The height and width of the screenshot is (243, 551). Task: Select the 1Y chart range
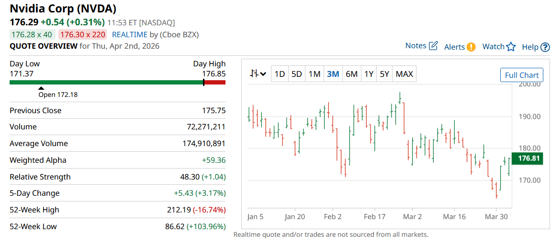click(369, 74)
